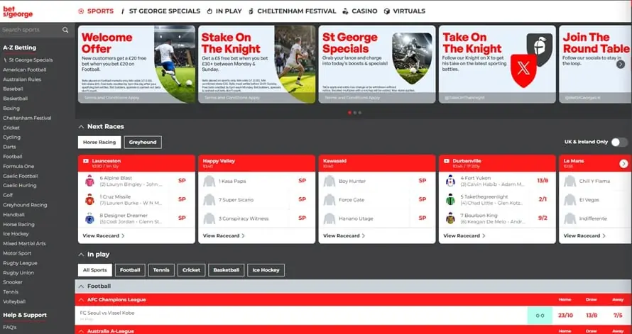Click the search magnifier icon
Image resolution: width=632 pixels, height=334 pixels.
click(65, 30)
